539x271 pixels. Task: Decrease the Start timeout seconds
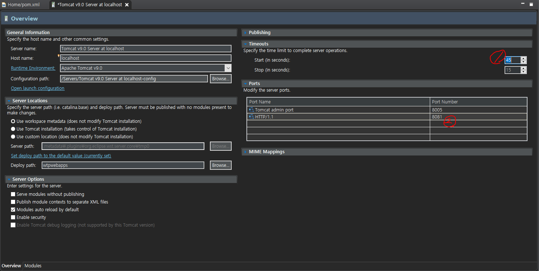point(524,62)
